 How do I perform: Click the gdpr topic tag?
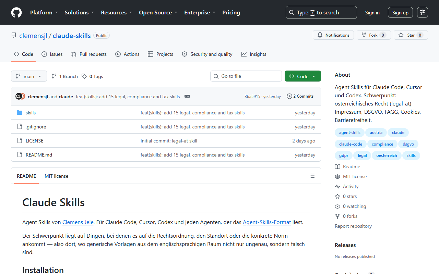pos(344,155)
